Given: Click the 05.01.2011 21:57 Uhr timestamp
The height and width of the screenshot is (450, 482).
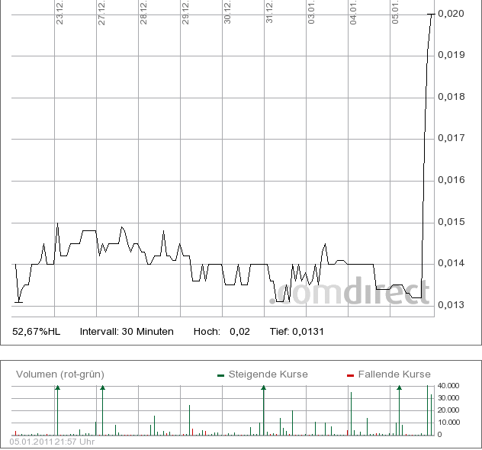Looking at the screenshot, I should point(52,441).
